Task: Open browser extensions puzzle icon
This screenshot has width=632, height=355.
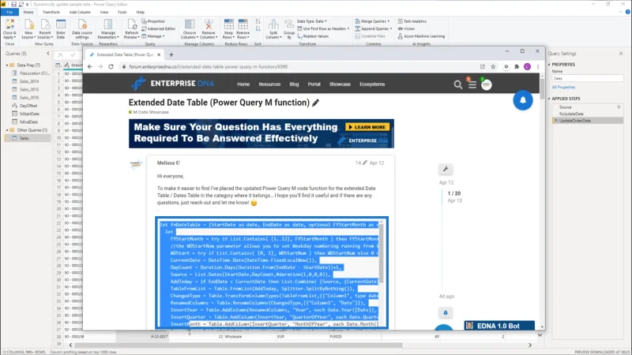Action: click(517, 67)
